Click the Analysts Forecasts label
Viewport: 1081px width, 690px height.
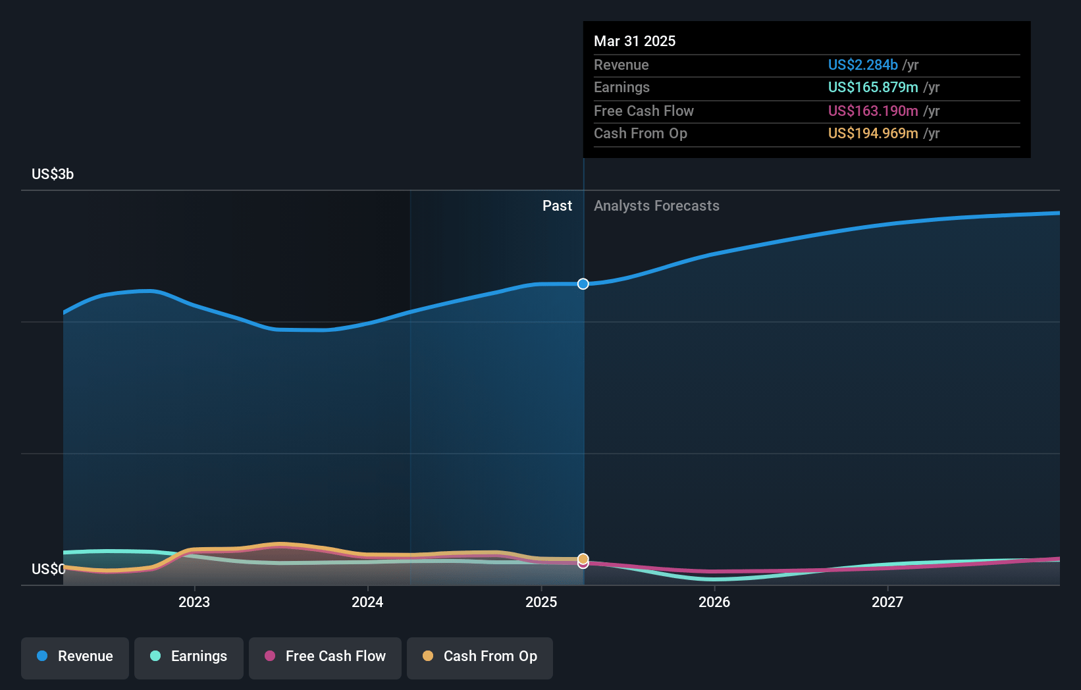[656, 205]
